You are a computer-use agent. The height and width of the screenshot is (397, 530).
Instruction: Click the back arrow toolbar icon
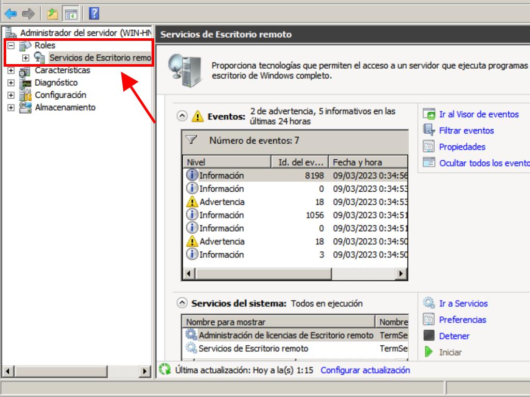[x=10, y=13]
